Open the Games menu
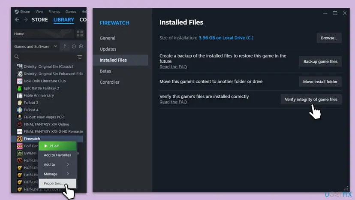Viewport: 355px width, 200px height. pyautogui.click(x=71, y=12)
